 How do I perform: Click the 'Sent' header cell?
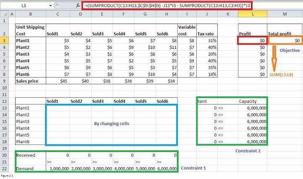207,102
